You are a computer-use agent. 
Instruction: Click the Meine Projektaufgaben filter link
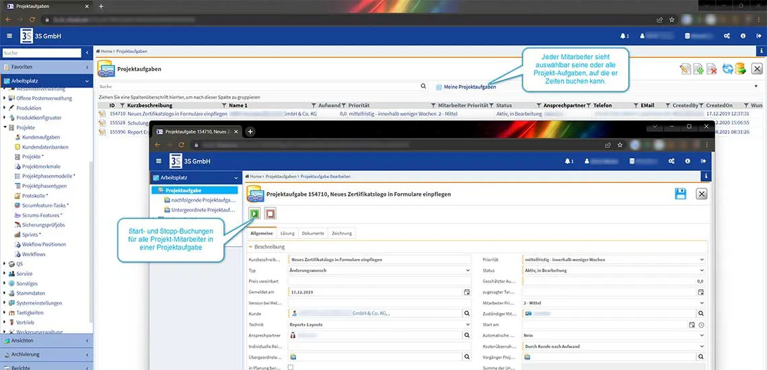(x=470, y=87)
